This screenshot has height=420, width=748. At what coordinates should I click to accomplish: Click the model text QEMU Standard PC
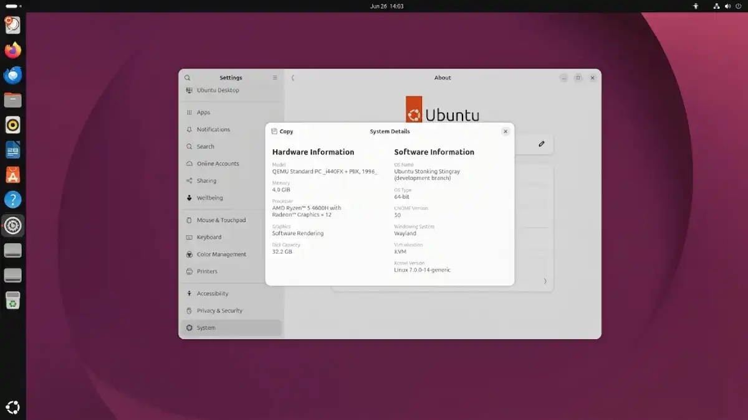click(325, 171)
